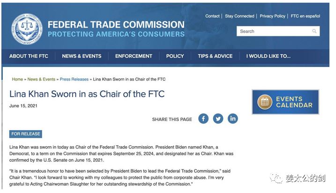Open the Policy menu
This screenshot has width=336, height=193.
tap(175, 56)
